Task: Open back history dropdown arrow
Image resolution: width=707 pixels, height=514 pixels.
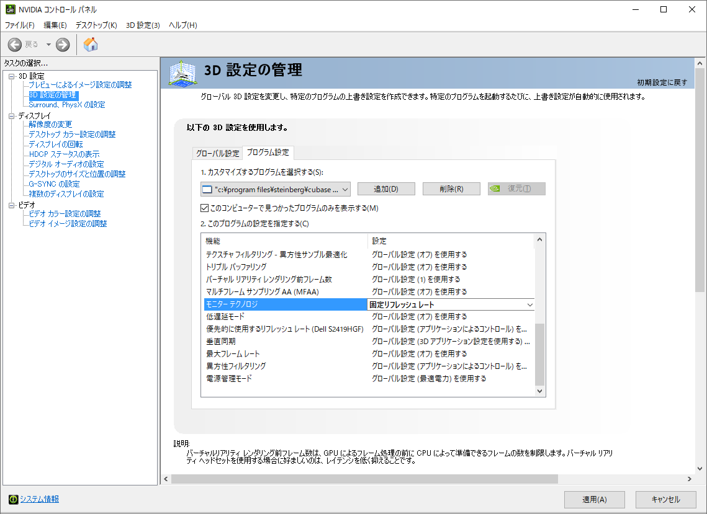Action: pos(48,45)
